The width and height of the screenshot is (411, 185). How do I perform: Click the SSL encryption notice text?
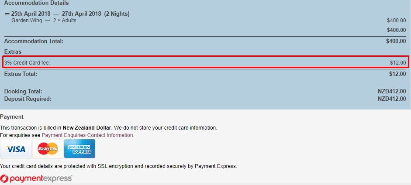[x=118, y=166]
